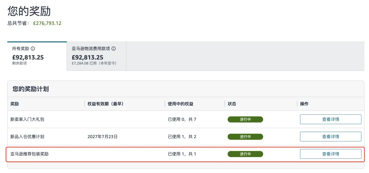Viewport: 369px width, 173px height.
Task: Click the 状态 column header
Action: tap(232, 104)
